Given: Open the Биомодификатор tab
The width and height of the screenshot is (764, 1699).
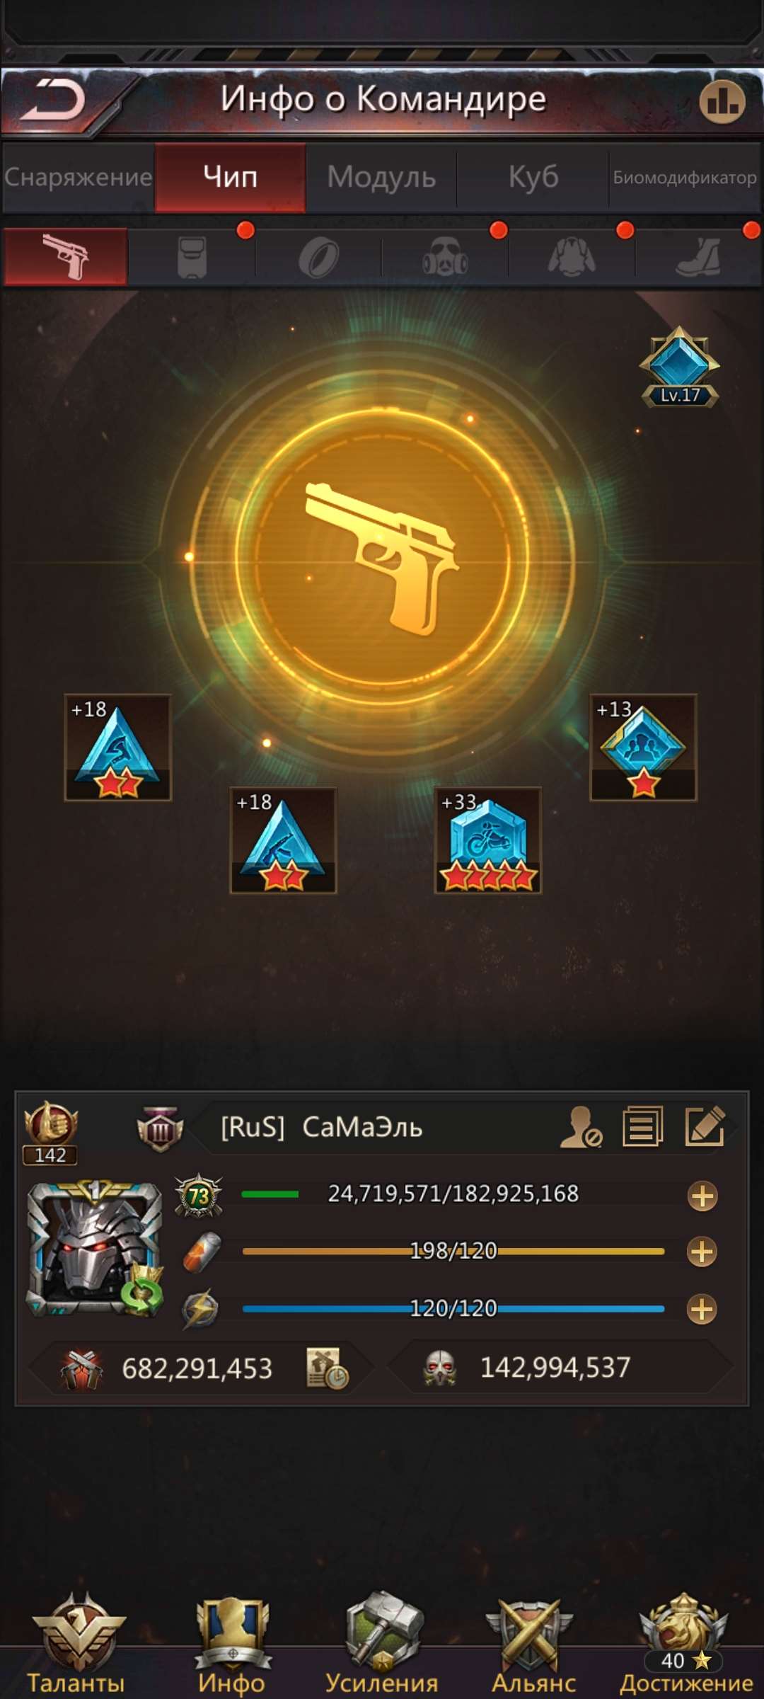Looking at the screenshot, I should pyautogui.click(x=685, y=177).
